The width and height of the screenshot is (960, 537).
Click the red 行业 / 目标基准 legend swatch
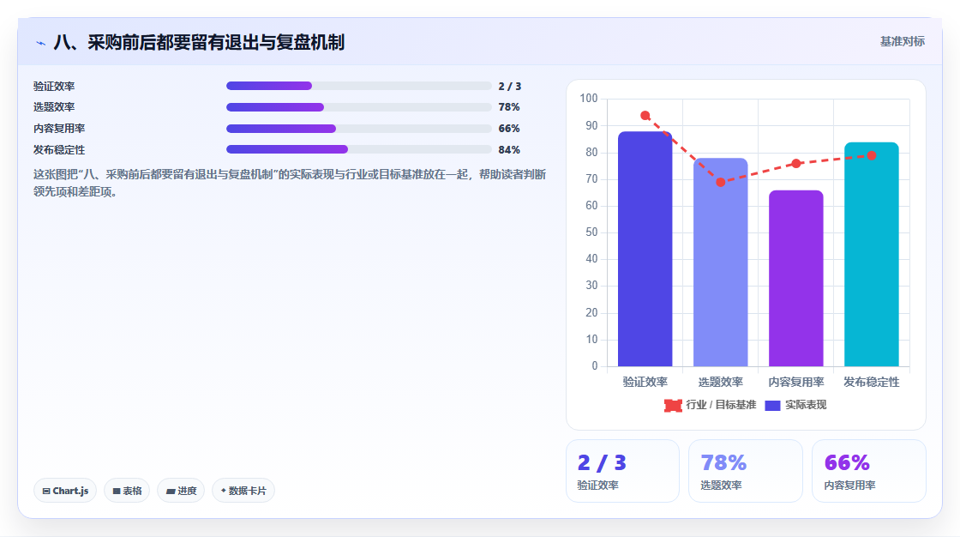(673, 405)
